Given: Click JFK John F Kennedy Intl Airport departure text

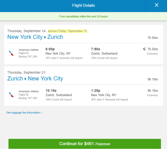Looking at the screenshot, I should pyautogui.click(x=64, y=58).
